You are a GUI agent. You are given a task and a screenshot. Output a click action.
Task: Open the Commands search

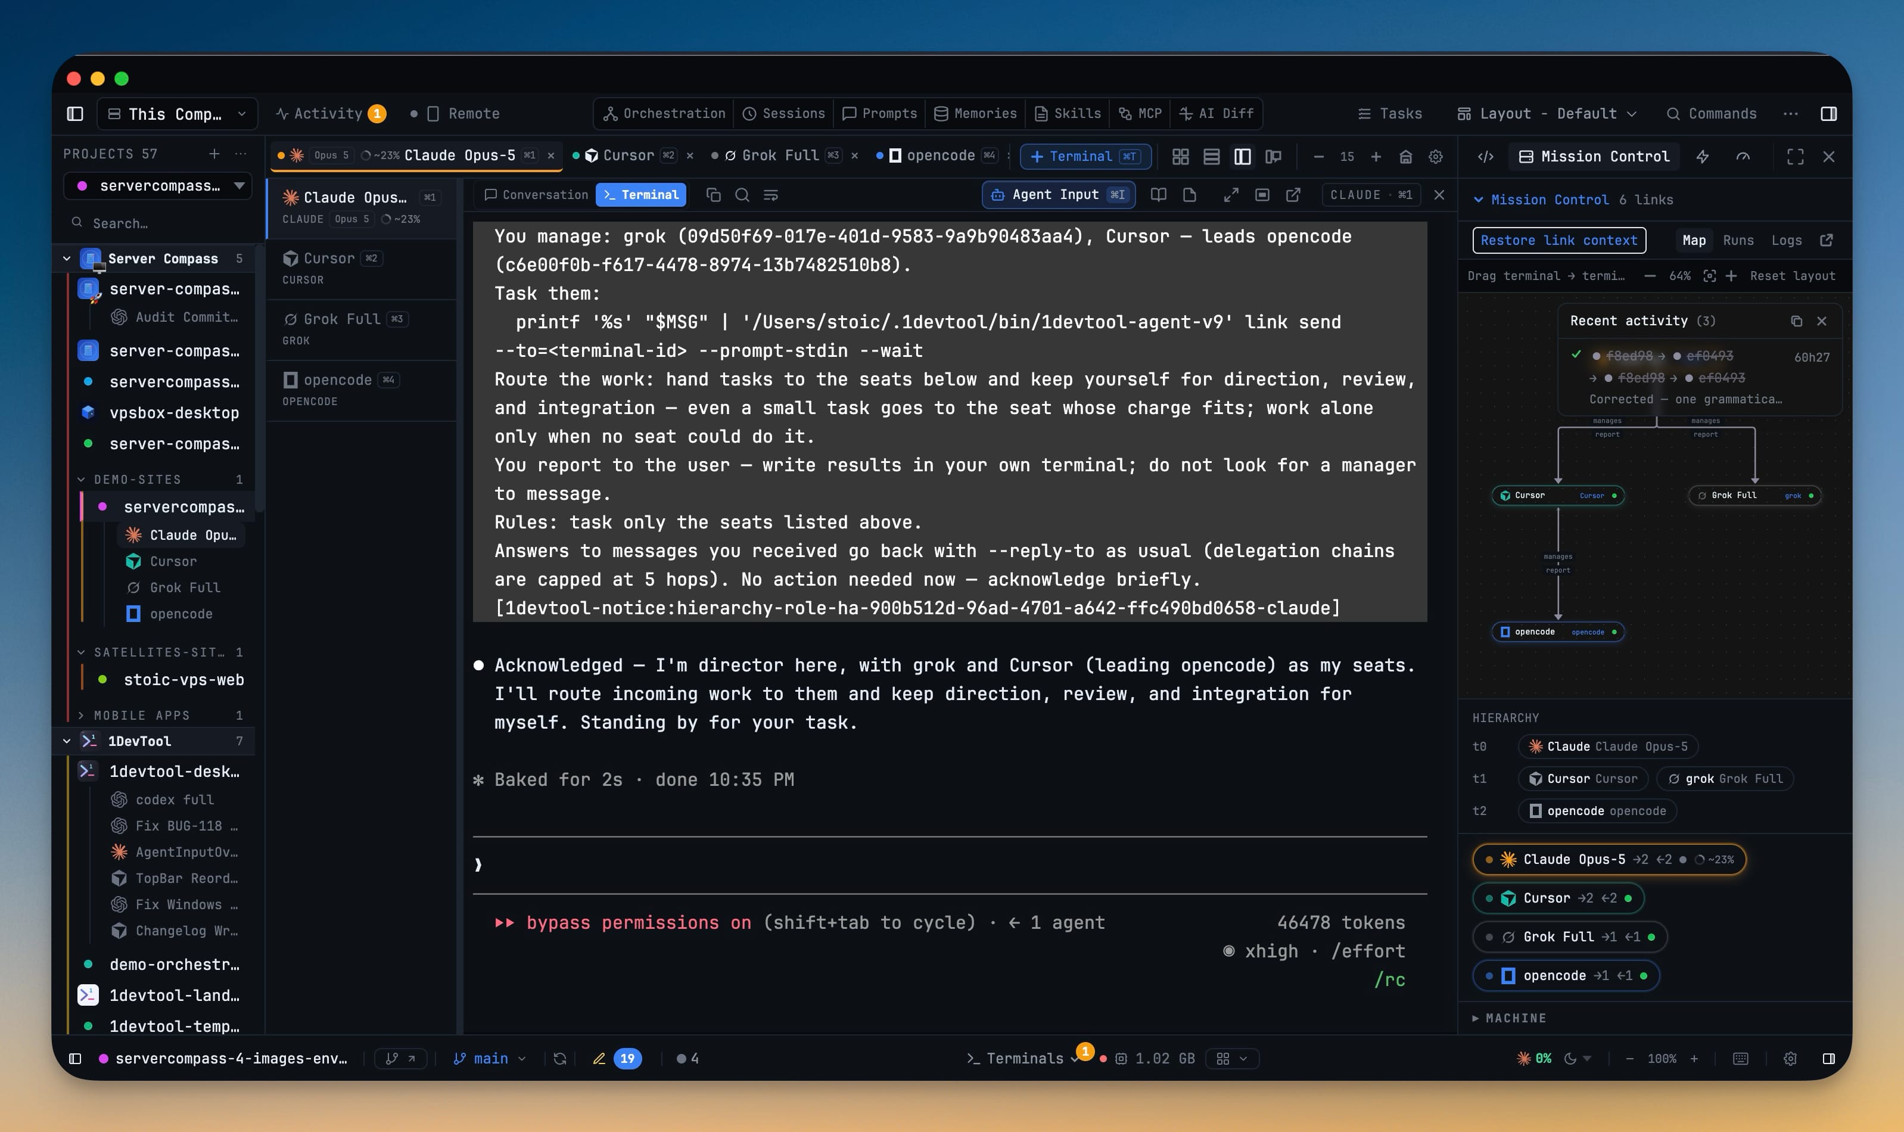pyautogui.click(x=1711, y=114)
